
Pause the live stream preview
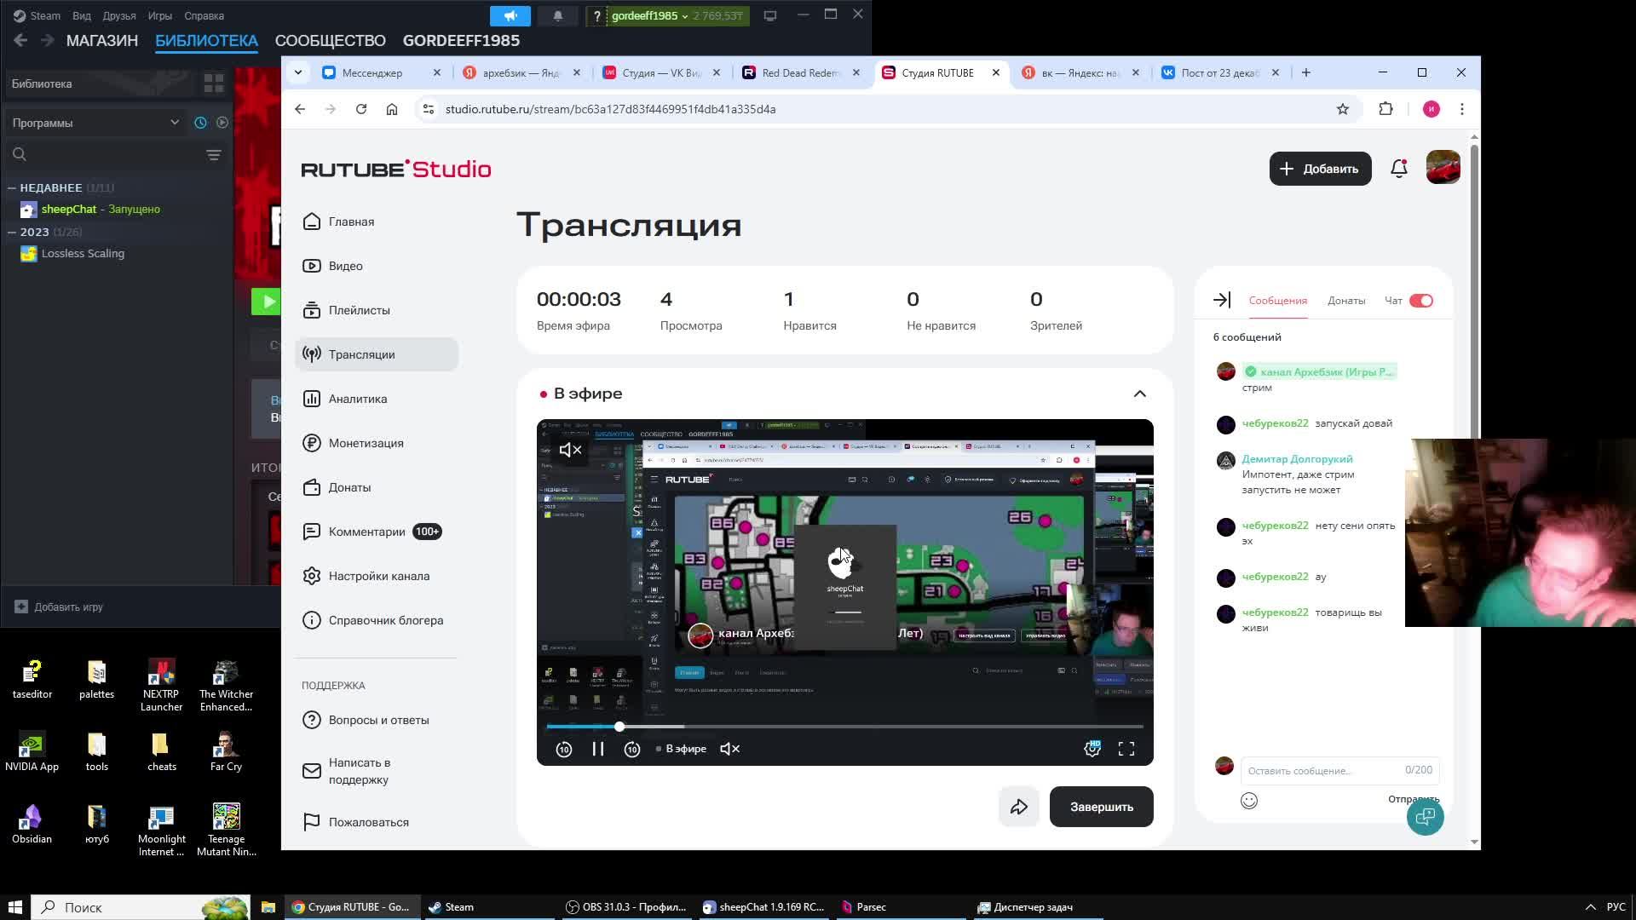pyautogui.click(x=598, y=749)
